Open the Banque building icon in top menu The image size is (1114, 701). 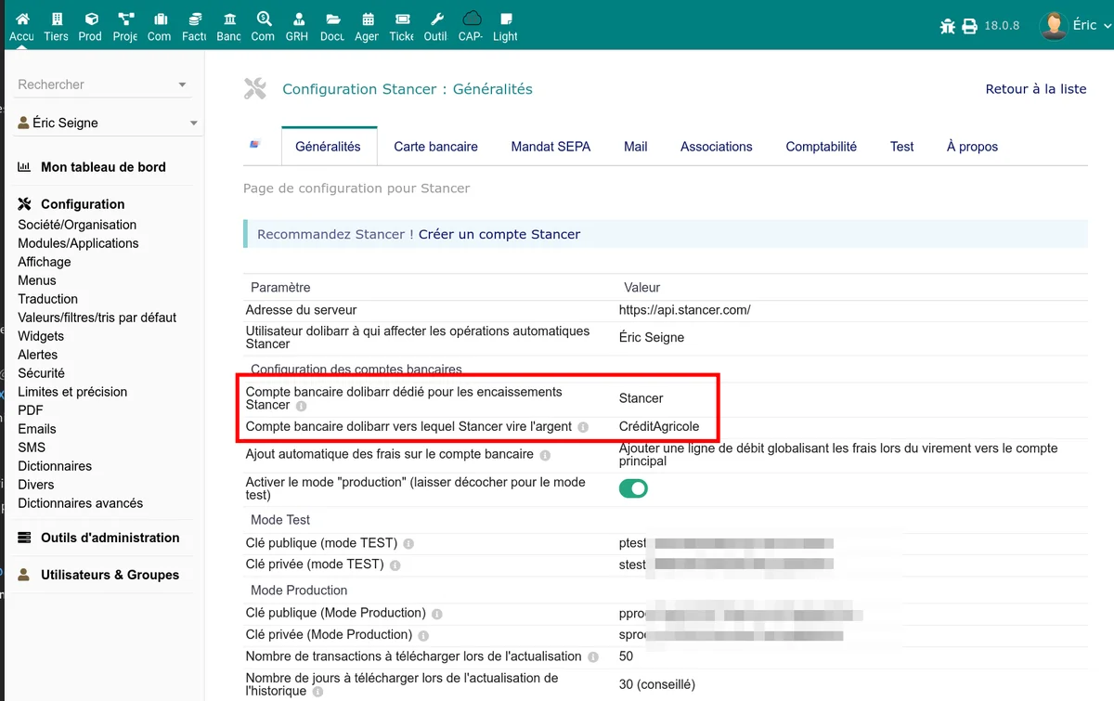tap(229, 19)
